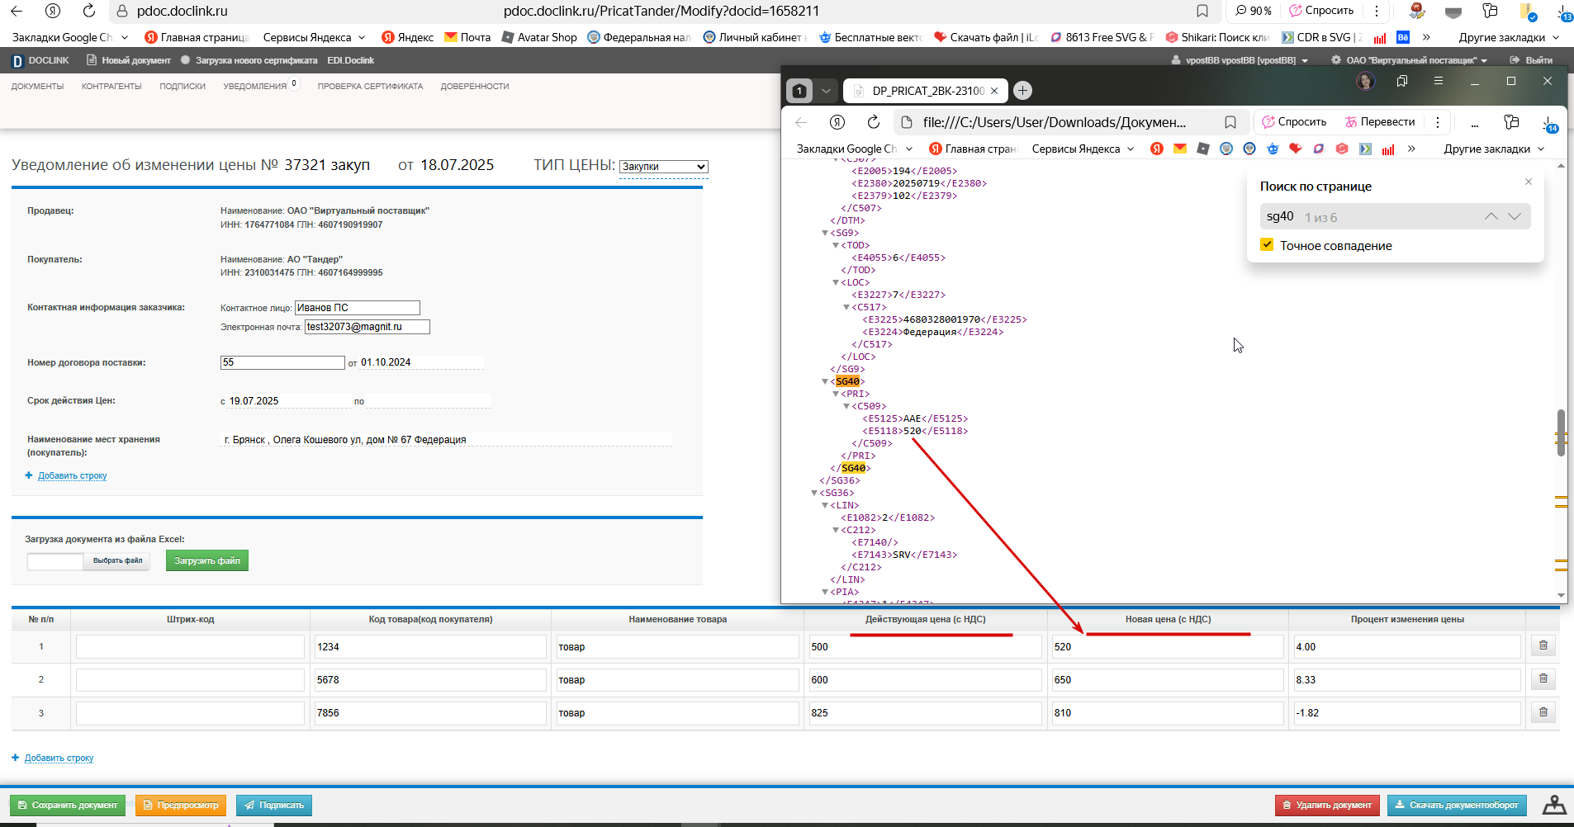
Task: Open a new tab in XML window
Action: tap(1022, 91)
